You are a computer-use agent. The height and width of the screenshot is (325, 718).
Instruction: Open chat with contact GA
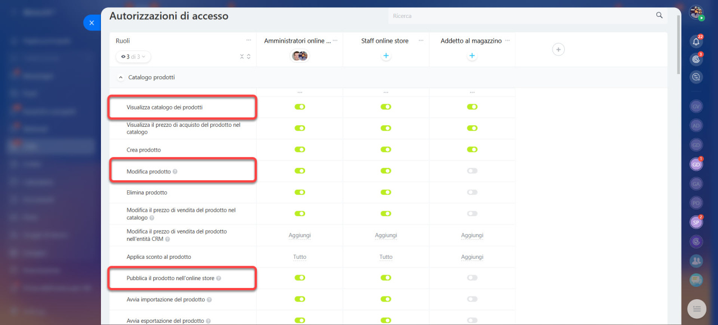(696, 184)
